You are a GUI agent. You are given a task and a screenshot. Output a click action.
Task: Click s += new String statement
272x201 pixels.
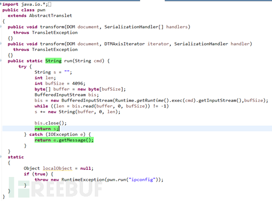[78, 112]
